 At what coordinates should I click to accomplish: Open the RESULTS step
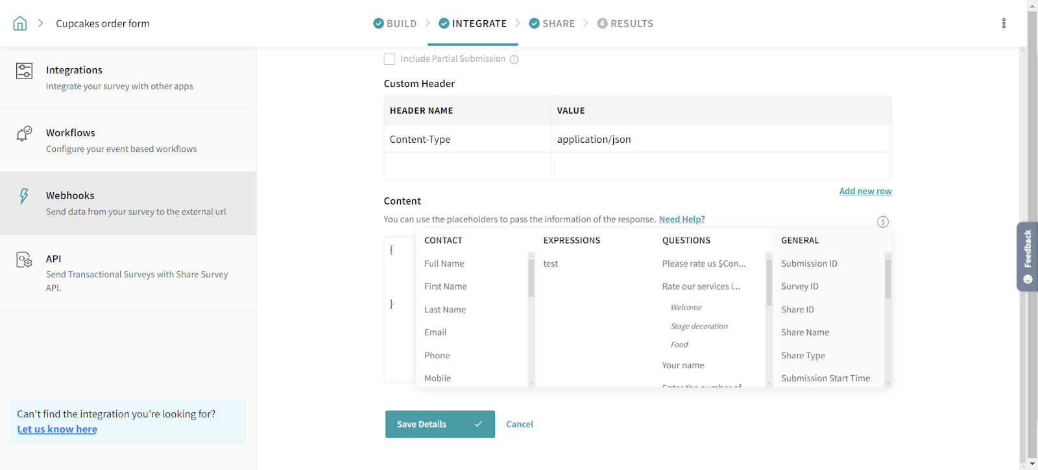625,23
